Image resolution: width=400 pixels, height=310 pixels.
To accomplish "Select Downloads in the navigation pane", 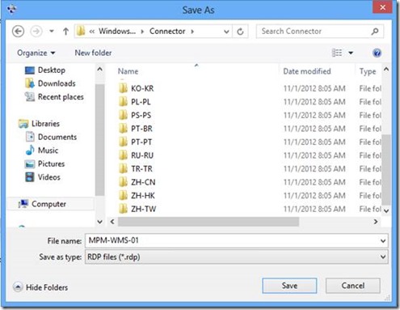I will pos(50,83).
